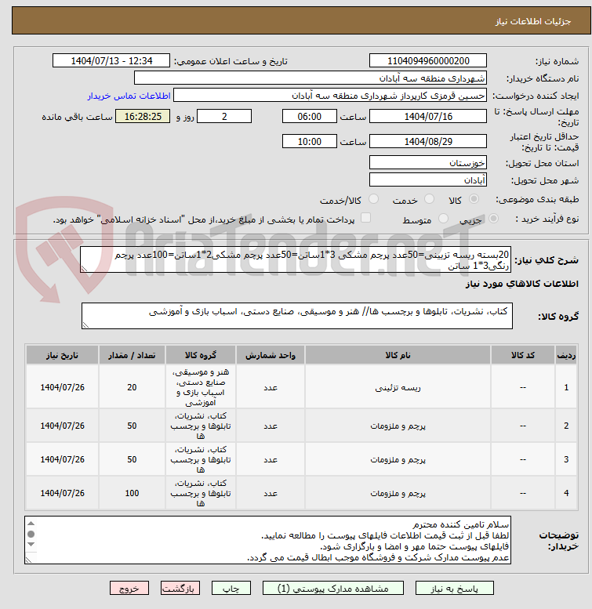
Task: Select the جزیی purchase type radio
Action: 493,219
